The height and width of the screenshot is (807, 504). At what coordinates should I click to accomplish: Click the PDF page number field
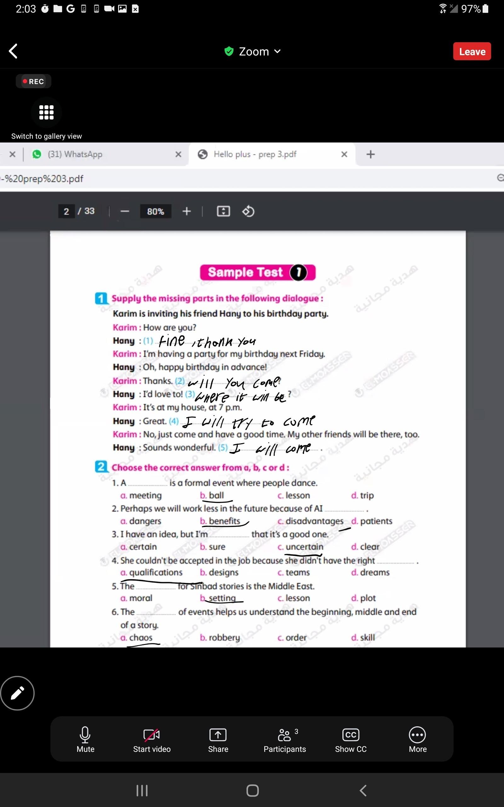66,211
